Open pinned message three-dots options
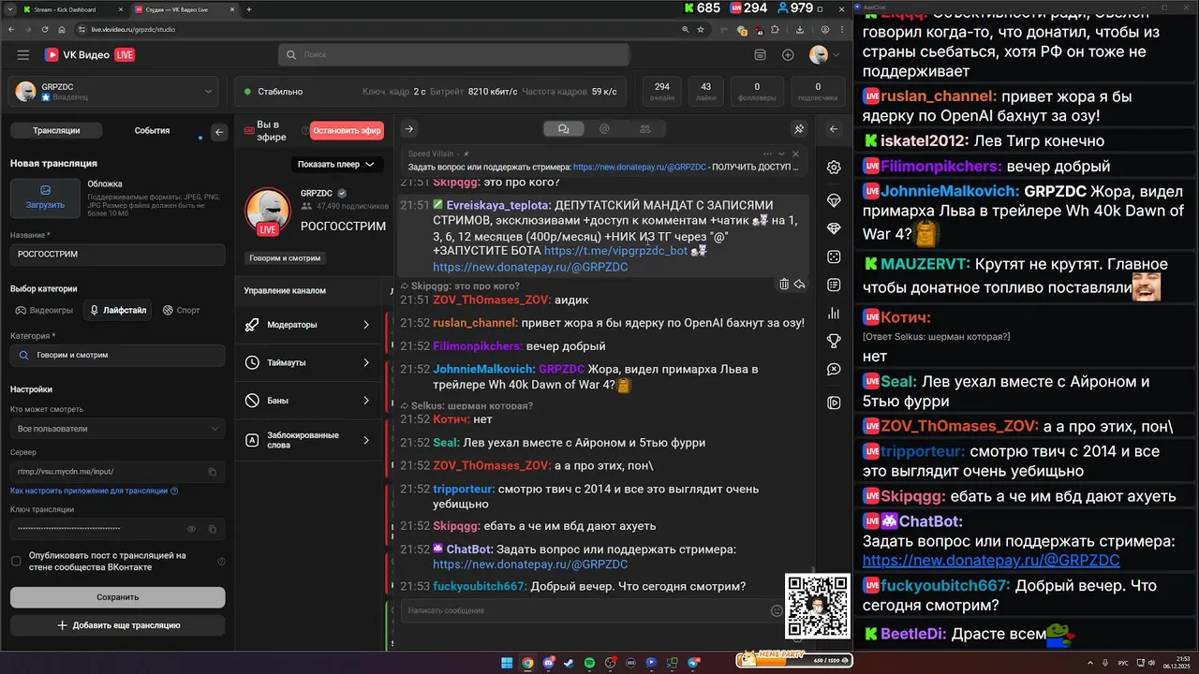The image size is (1199, 674). (x=767, y=154)
